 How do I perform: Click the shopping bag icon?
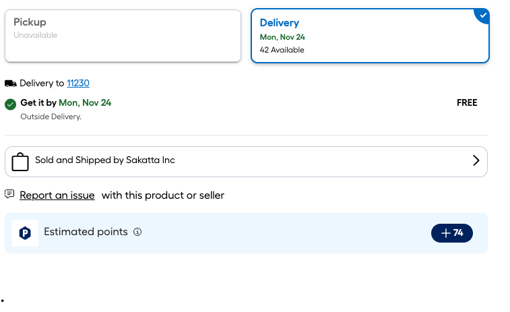pos(20,162)
